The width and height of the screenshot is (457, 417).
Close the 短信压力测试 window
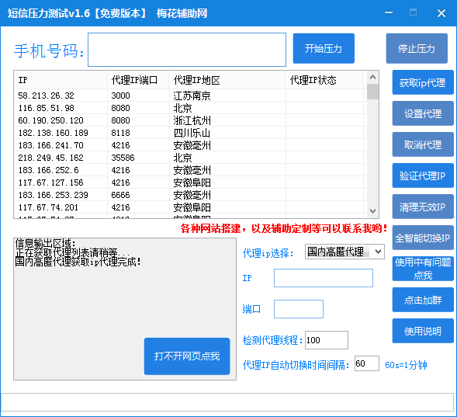[x=441, y=13]
